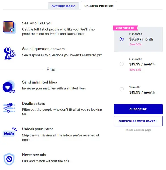Viewport: 166px width, 170px height.
Task: Click the Dealbreakers filter sliders icon
Action: pos(9,108)
